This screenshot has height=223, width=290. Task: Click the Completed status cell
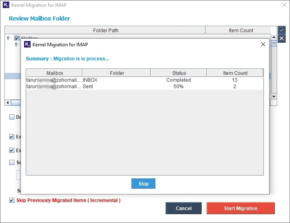pos(178,80)
